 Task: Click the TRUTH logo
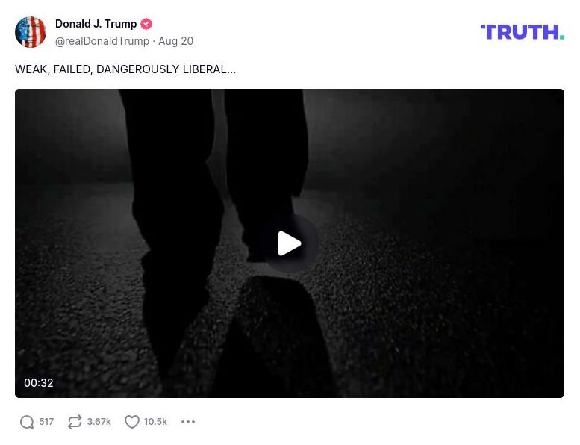(522, 32)
